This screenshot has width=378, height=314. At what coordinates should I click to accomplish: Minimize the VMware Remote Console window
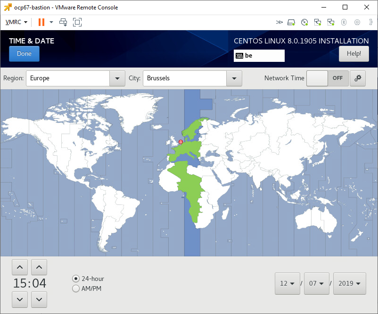click(324, 7)
